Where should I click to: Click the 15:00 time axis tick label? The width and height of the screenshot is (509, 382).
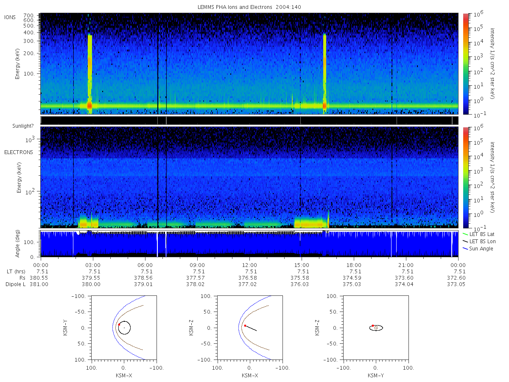(x=302, y=265)
